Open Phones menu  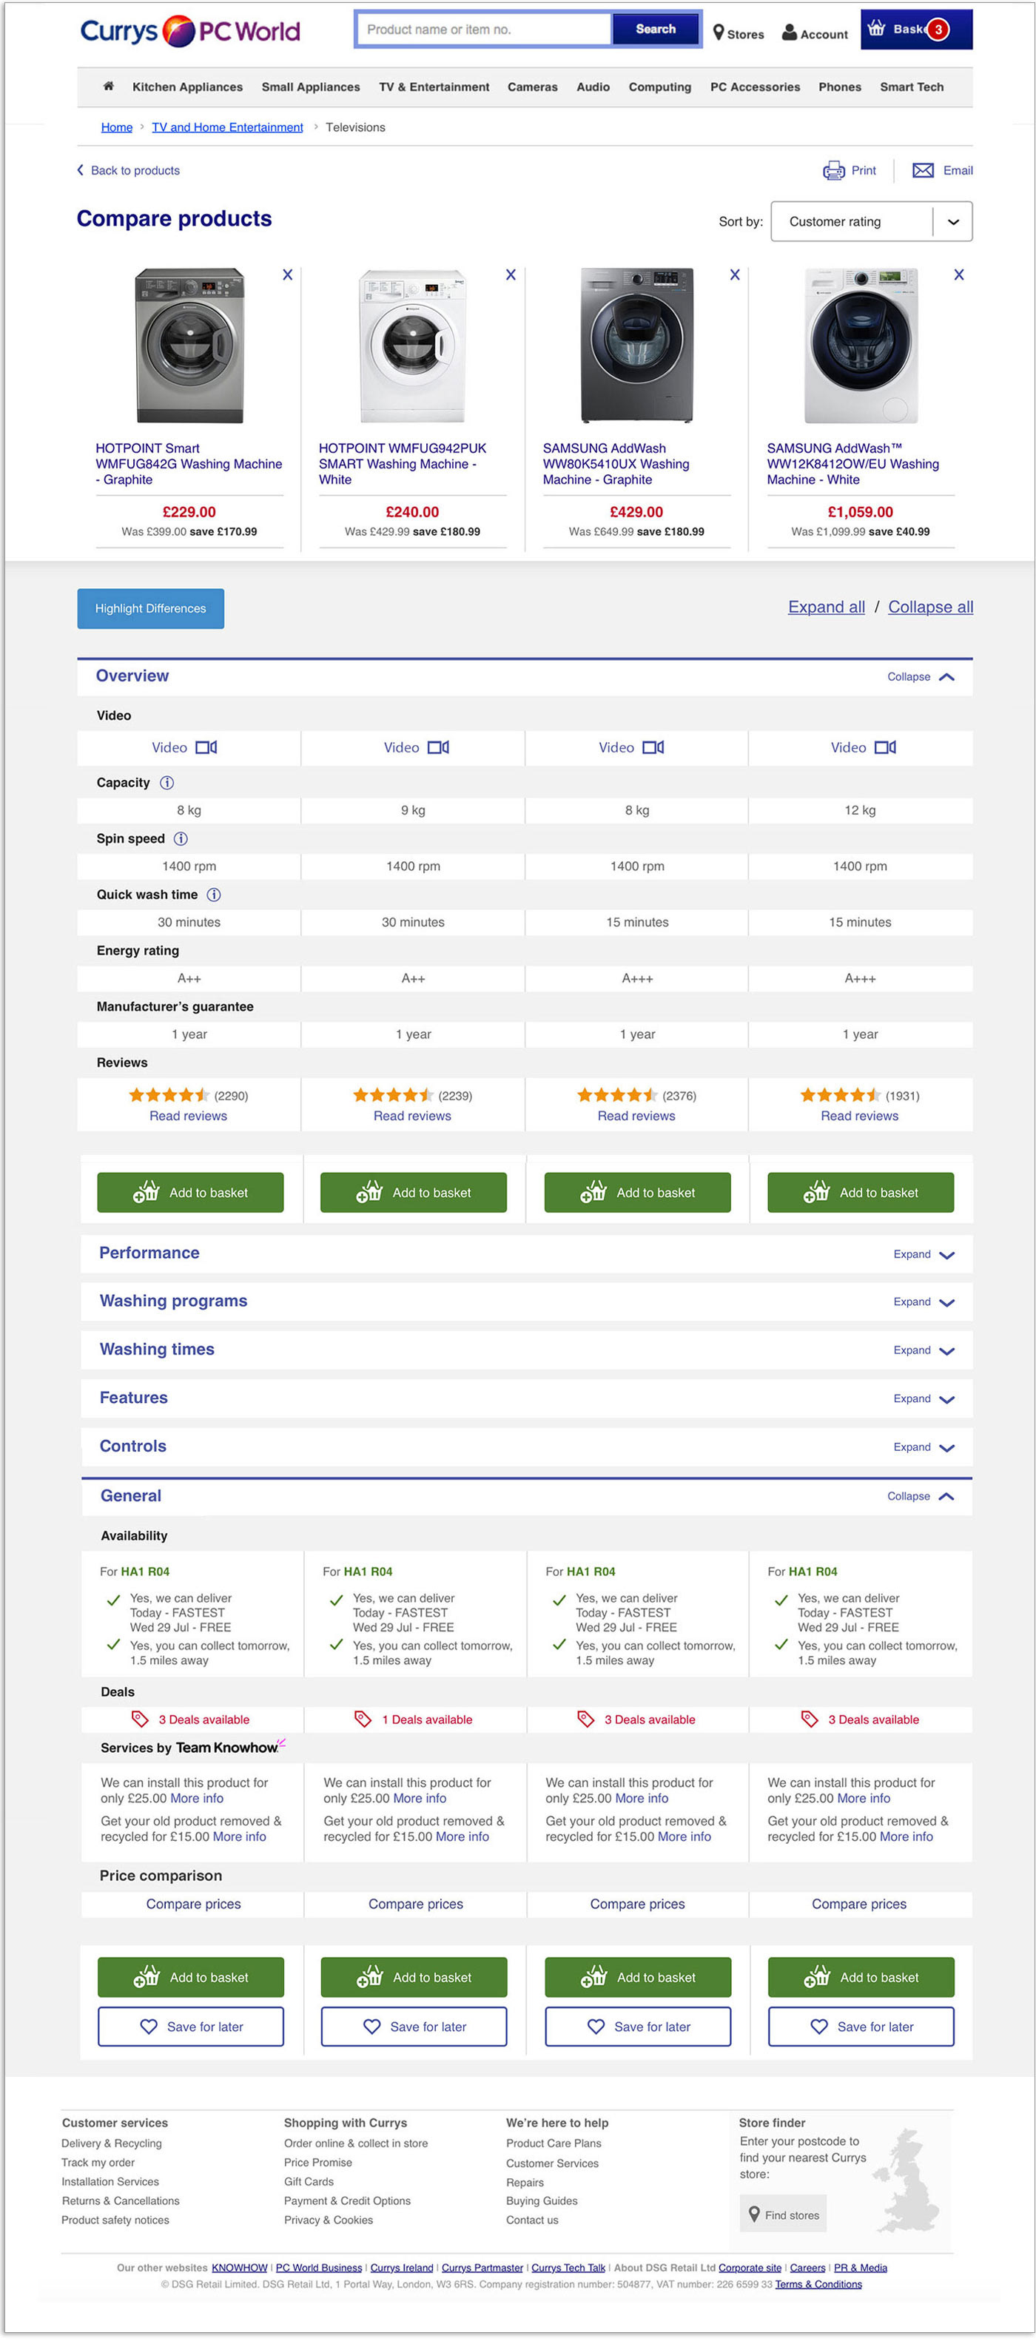[x=839, y=87]
